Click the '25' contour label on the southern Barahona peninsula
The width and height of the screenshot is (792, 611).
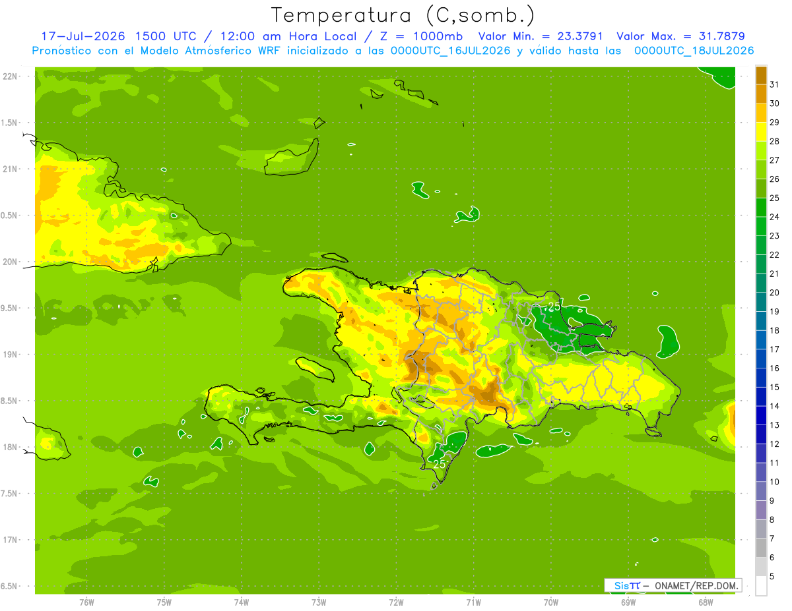click(440, 464)
